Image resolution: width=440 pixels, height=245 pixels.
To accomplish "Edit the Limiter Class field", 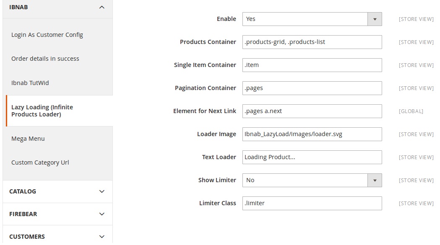I will (x=312, y=203).
